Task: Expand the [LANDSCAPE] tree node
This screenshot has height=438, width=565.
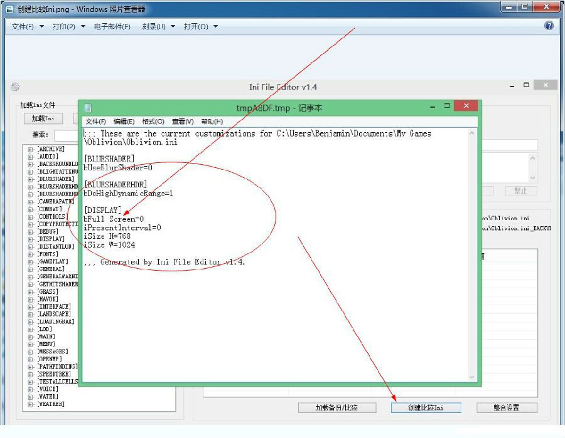Action: (30, 315)
